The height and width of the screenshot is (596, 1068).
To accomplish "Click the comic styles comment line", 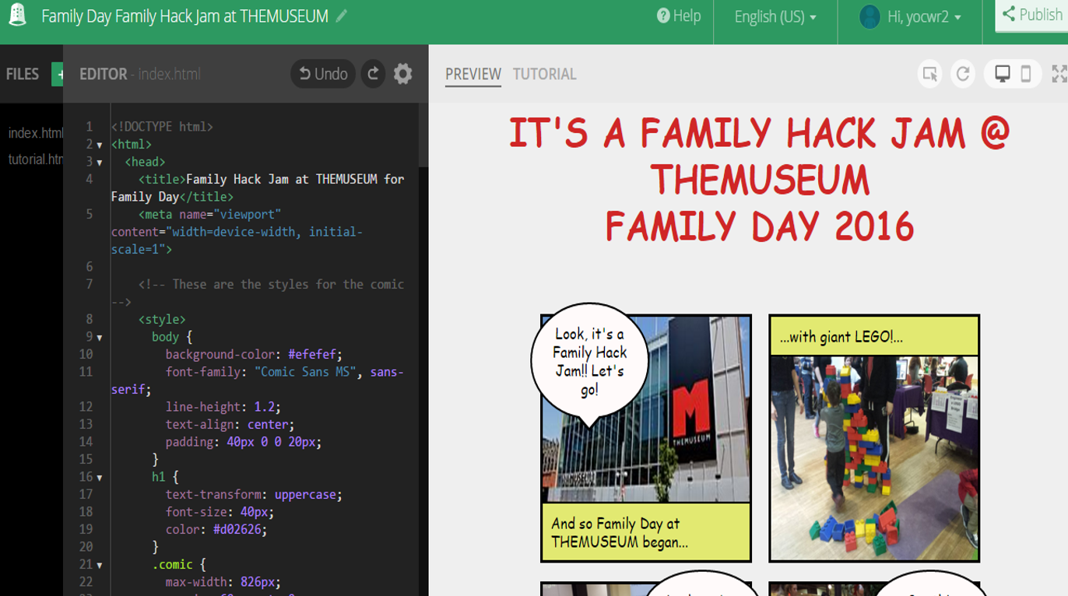I will 258,293.
